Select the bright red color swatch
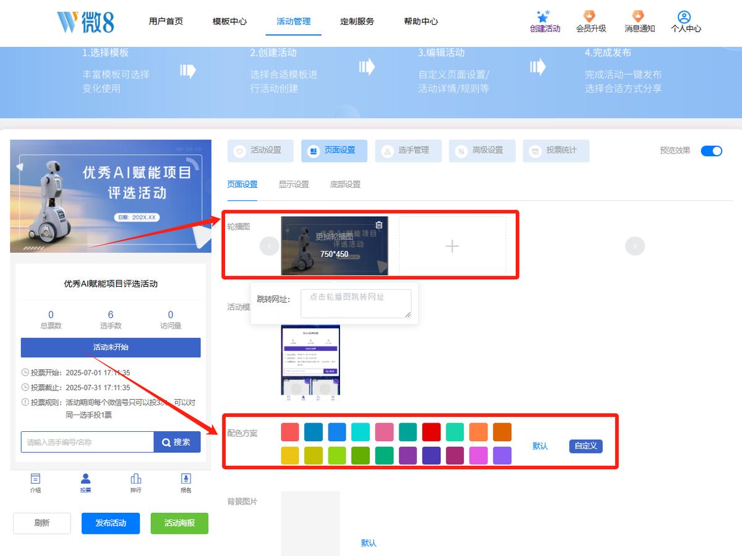Screen dimensions: 742x556 tap(431, 432)
